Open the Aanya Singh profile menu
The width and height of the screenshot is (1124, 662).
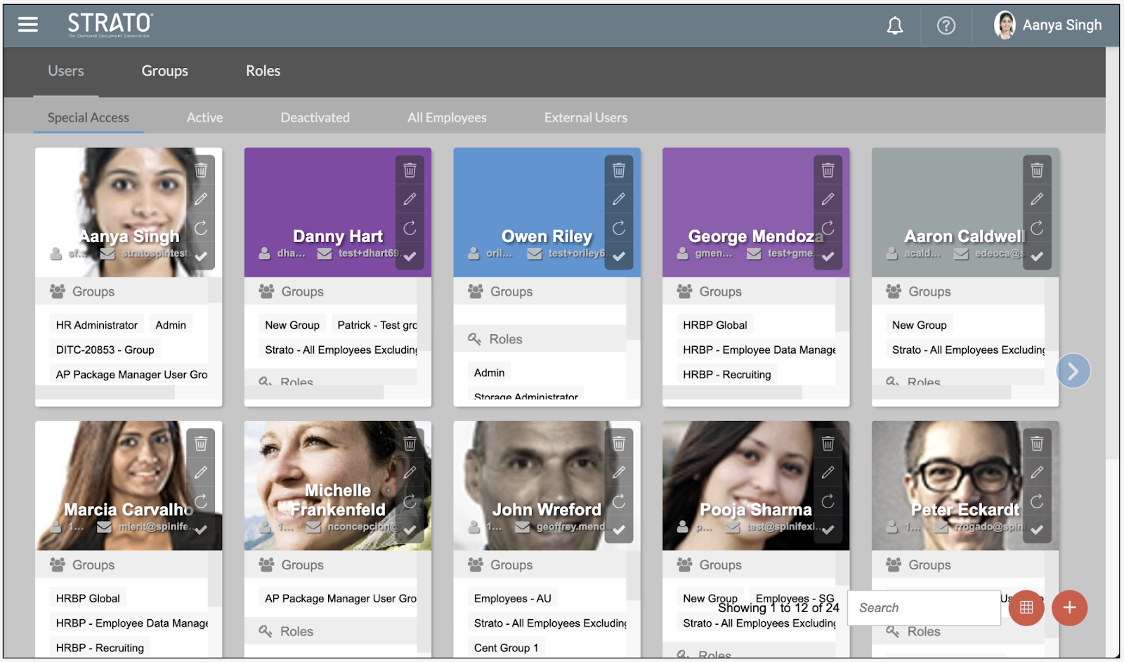pyautogui.click(x=1047, y=25)
